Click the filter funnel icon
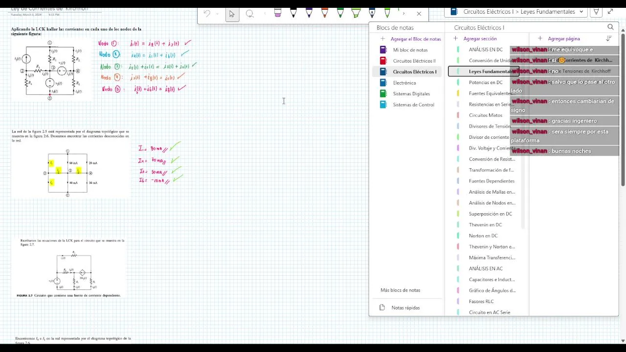The width and height of the screenshot is (626, 352). (x=596, y=12)
